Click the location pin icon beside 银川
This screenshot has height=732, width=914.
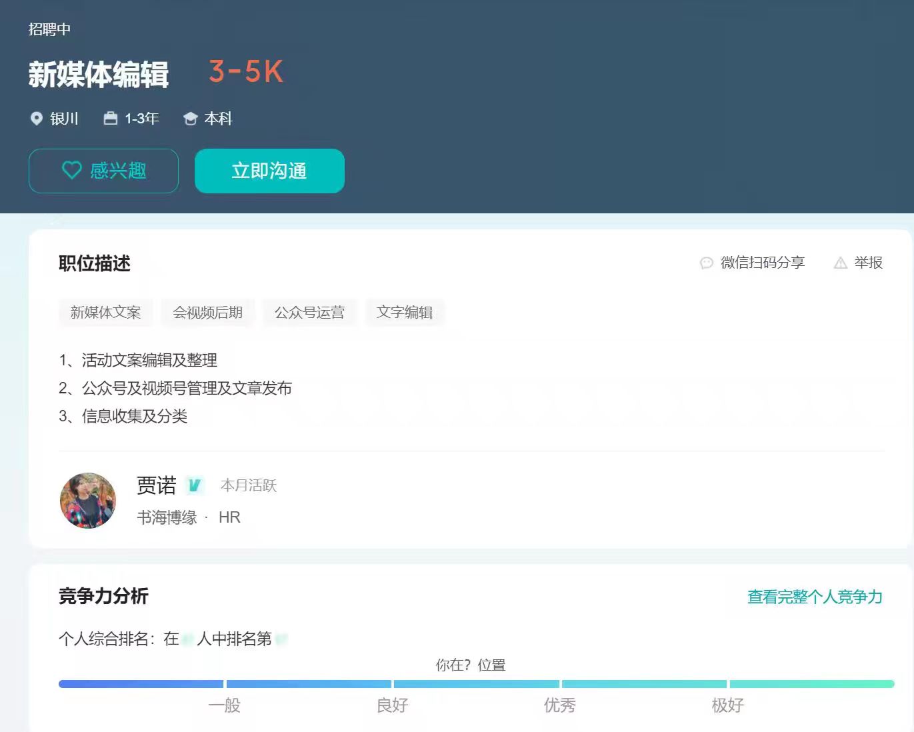37,119
